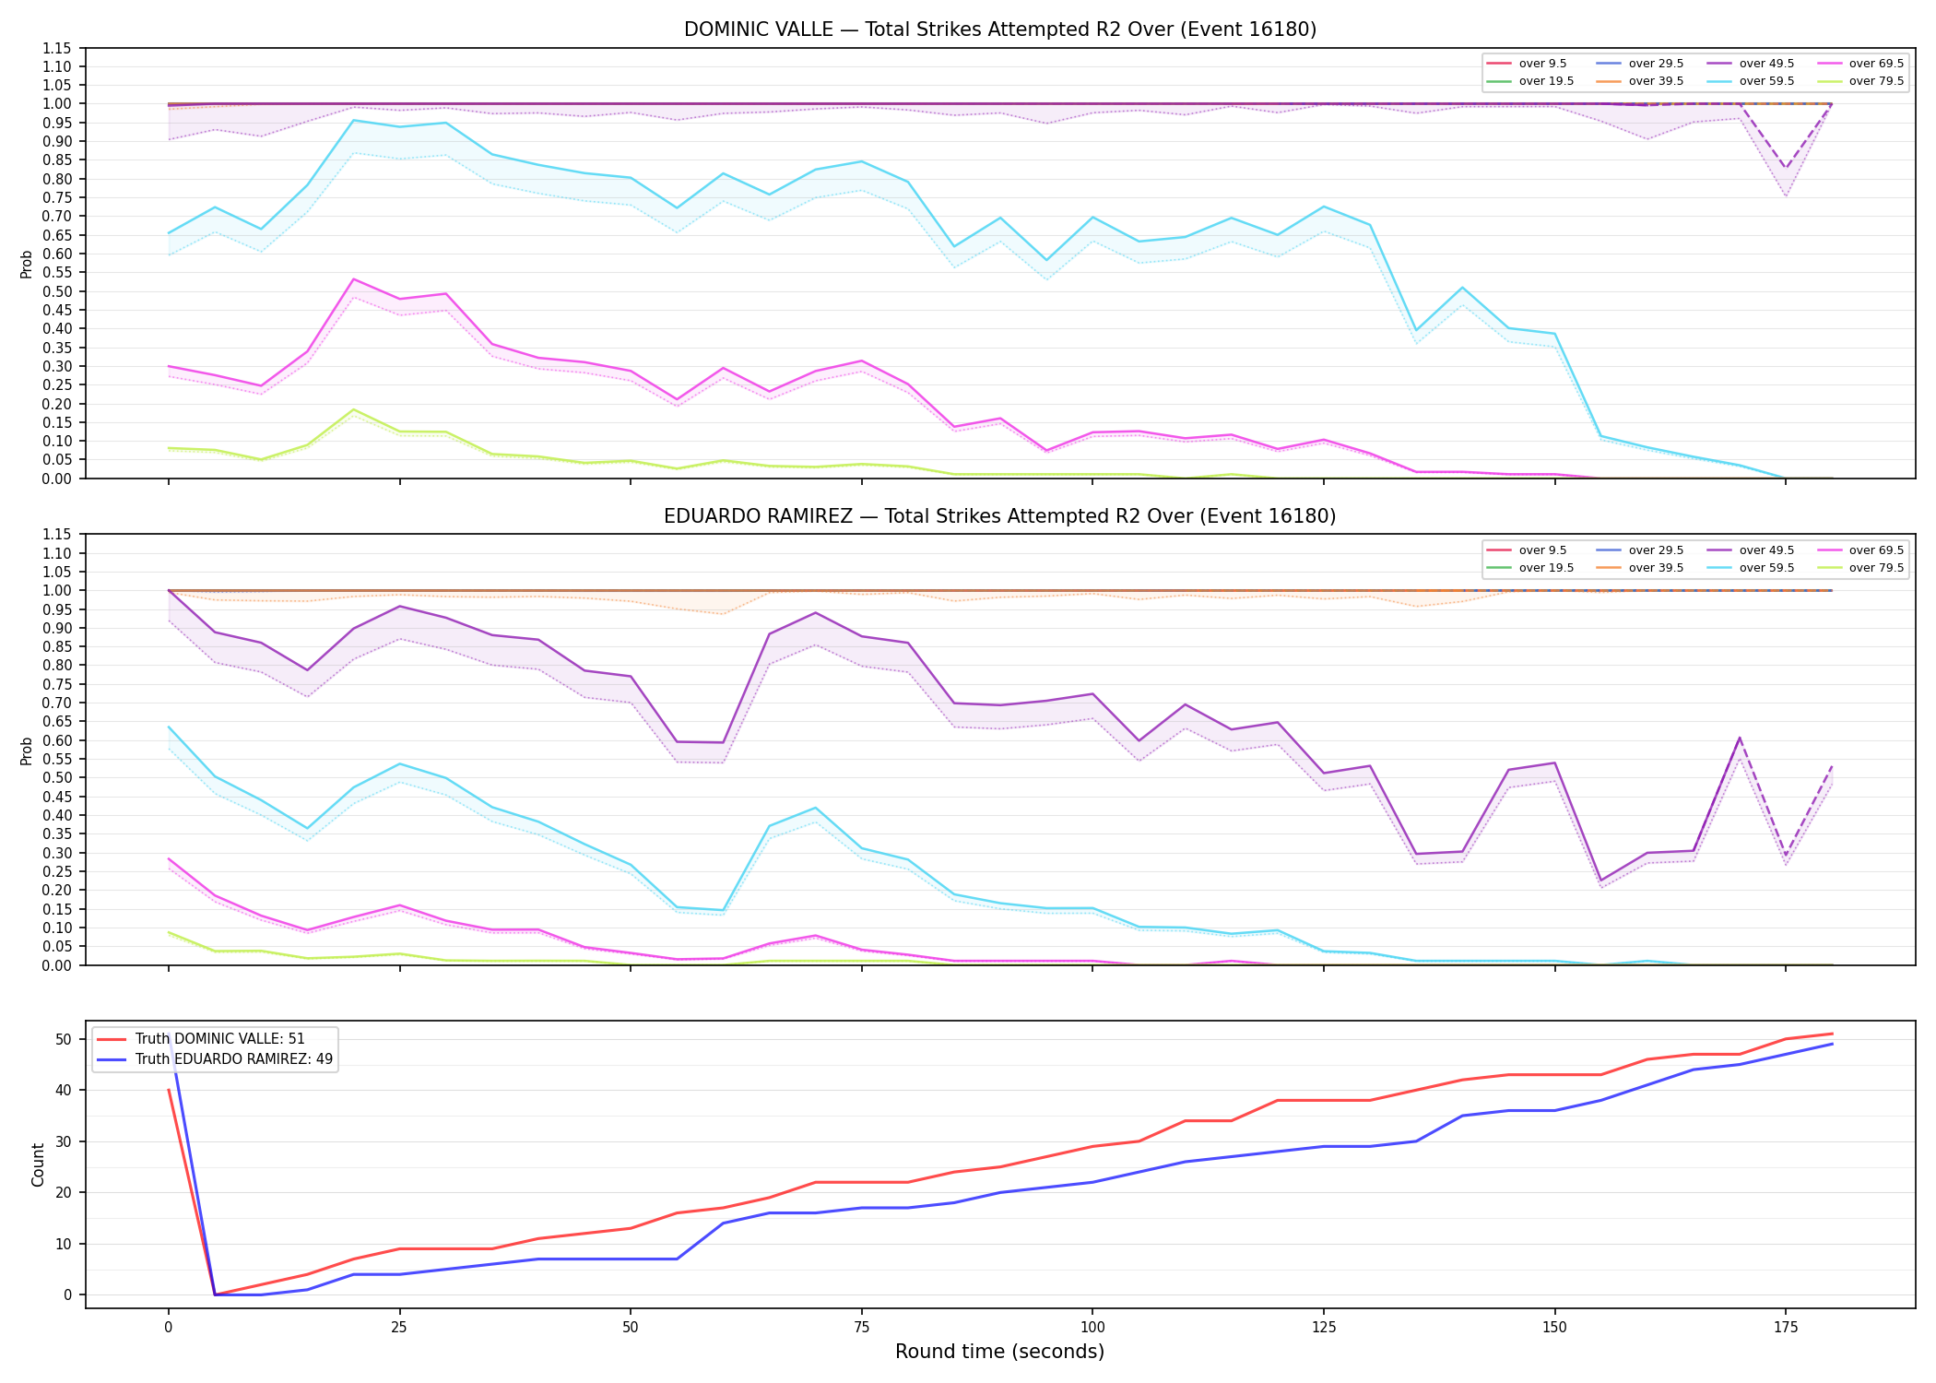
Task: Click the Count axis tick 10
Action: pos(64,1244)
